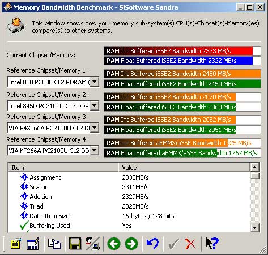The image size is (268, 255).
Task: Open Reference Chipset/Memory 1 dropdown
Action: coord(95,82)
